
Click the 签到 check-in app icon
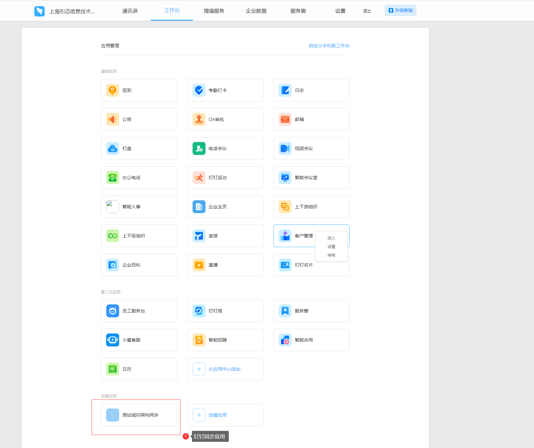(x=113, y=90)
